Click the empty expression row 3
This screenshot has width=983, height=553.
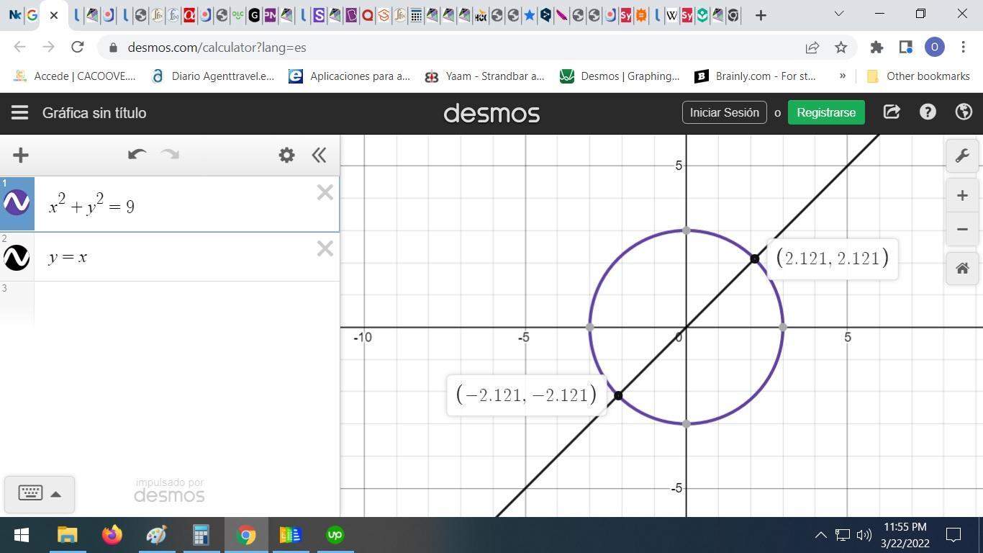pos(186,302)
